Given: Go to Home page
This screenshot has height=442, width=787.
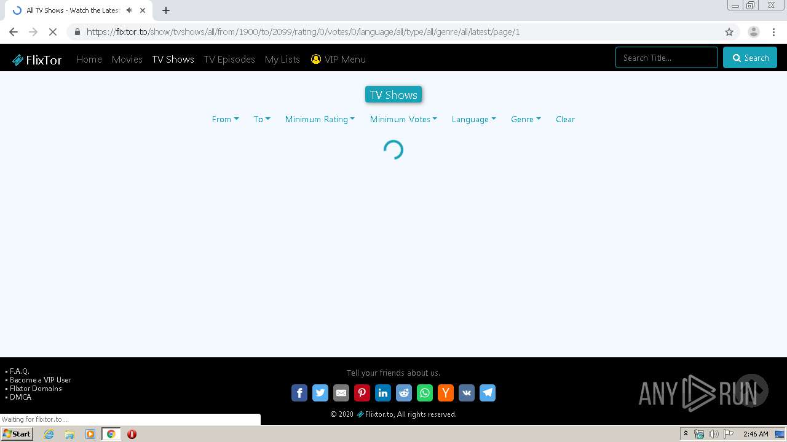Looking at the screenshot, I should 89,60.
